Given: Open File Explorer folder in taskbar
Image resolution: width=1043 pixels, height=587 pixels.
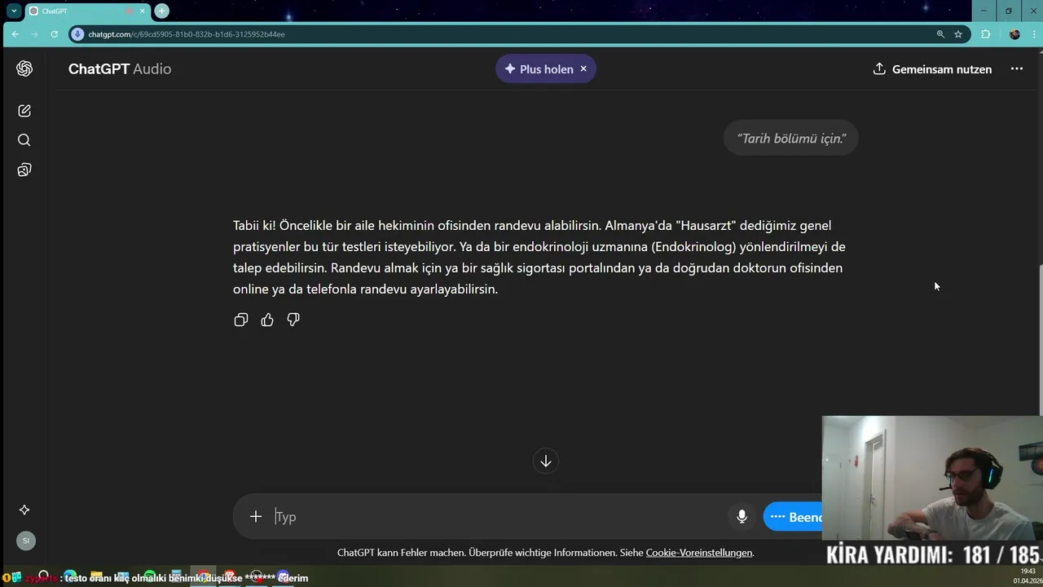Looking at the screenshot, I should pos(96,577).
